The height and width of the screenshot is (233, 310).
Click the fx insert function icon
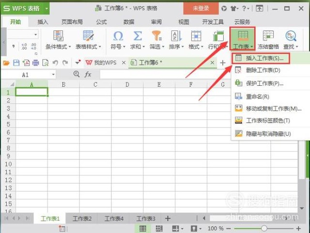click(x=88, y=75)
